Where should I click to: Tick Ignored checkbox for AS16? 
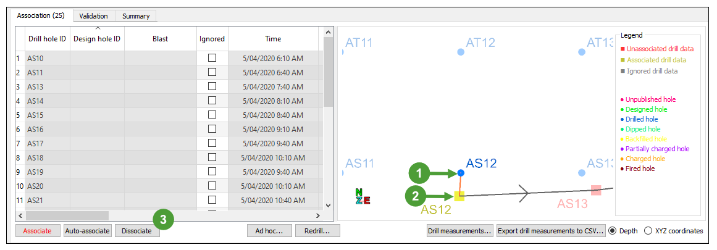point(212,129)
